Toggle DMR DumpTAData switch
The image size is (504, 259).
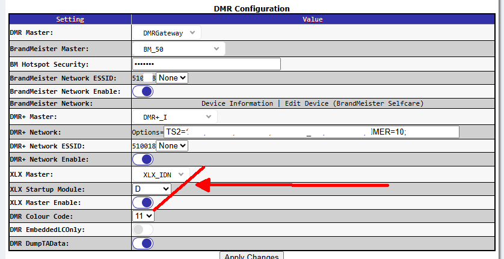click(x=143, y=243)
